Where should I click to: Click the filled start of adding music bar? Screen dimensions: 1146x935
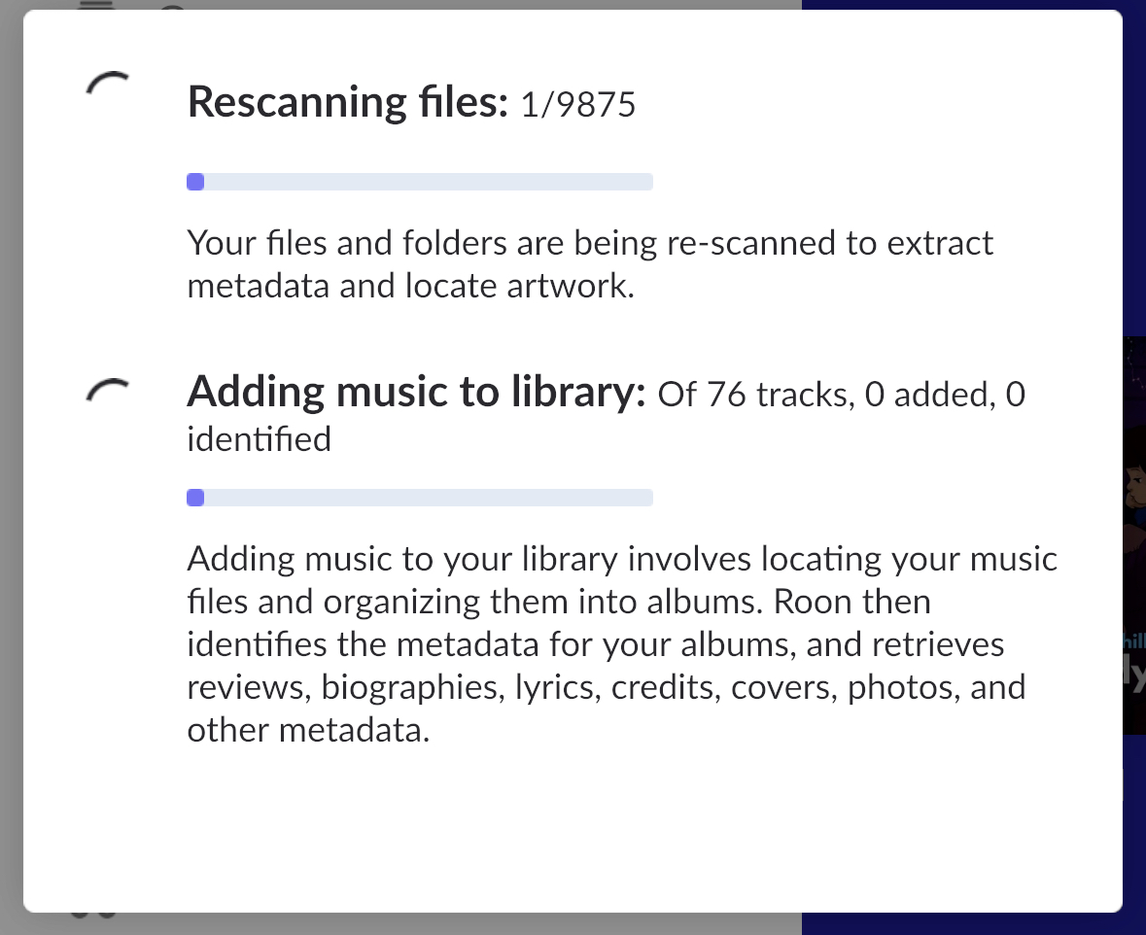pos(195,497)
